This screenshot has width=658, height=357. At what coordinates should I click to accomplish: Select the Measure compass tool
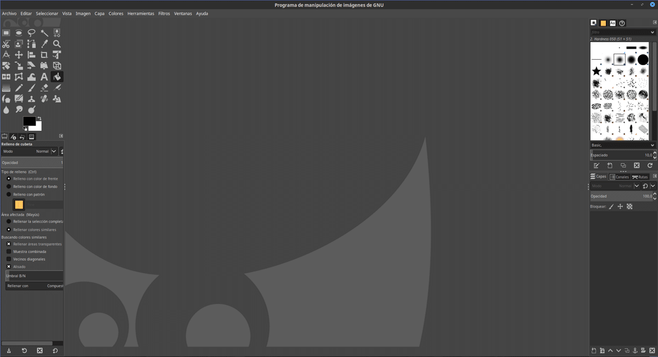(6, 55)
